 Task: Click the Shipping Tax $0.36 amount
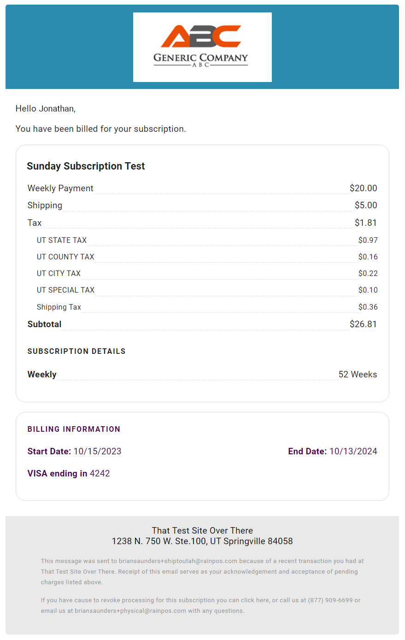point(368,307)
